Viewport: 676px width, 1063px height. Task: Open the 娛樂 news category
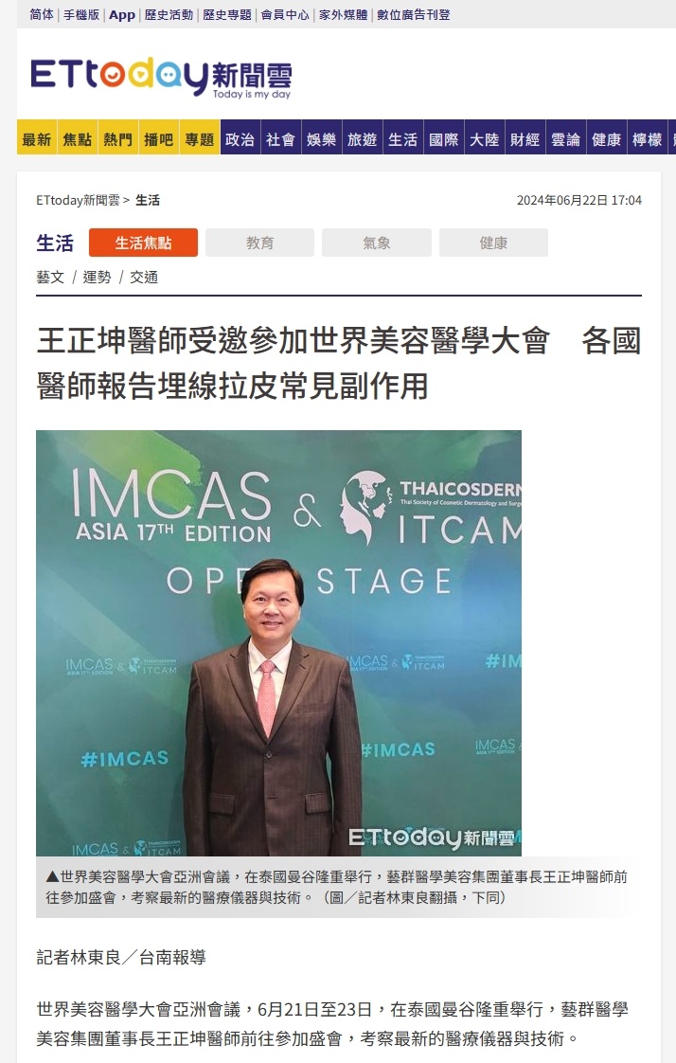point(321,139)
